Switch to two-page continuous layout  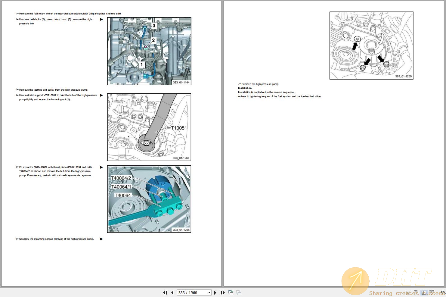[432, 293]
